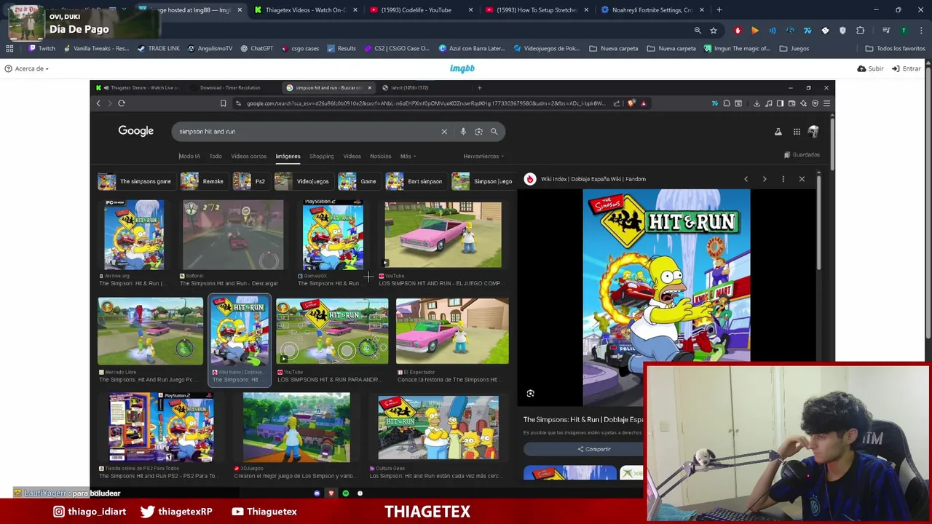Select the Shopping tab in Google

(x=321, y=156)
